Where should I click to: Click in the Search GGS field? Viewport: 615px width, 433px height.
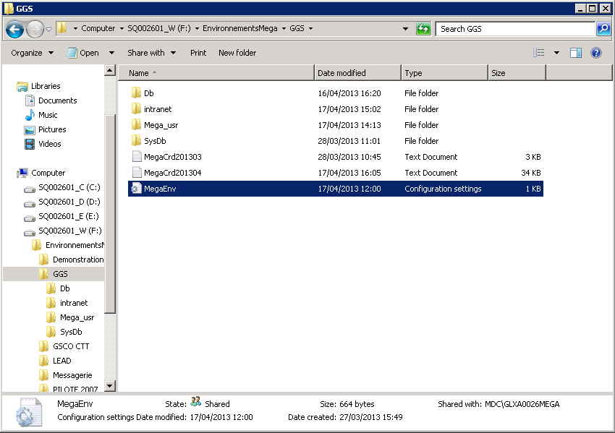point(515,29)
